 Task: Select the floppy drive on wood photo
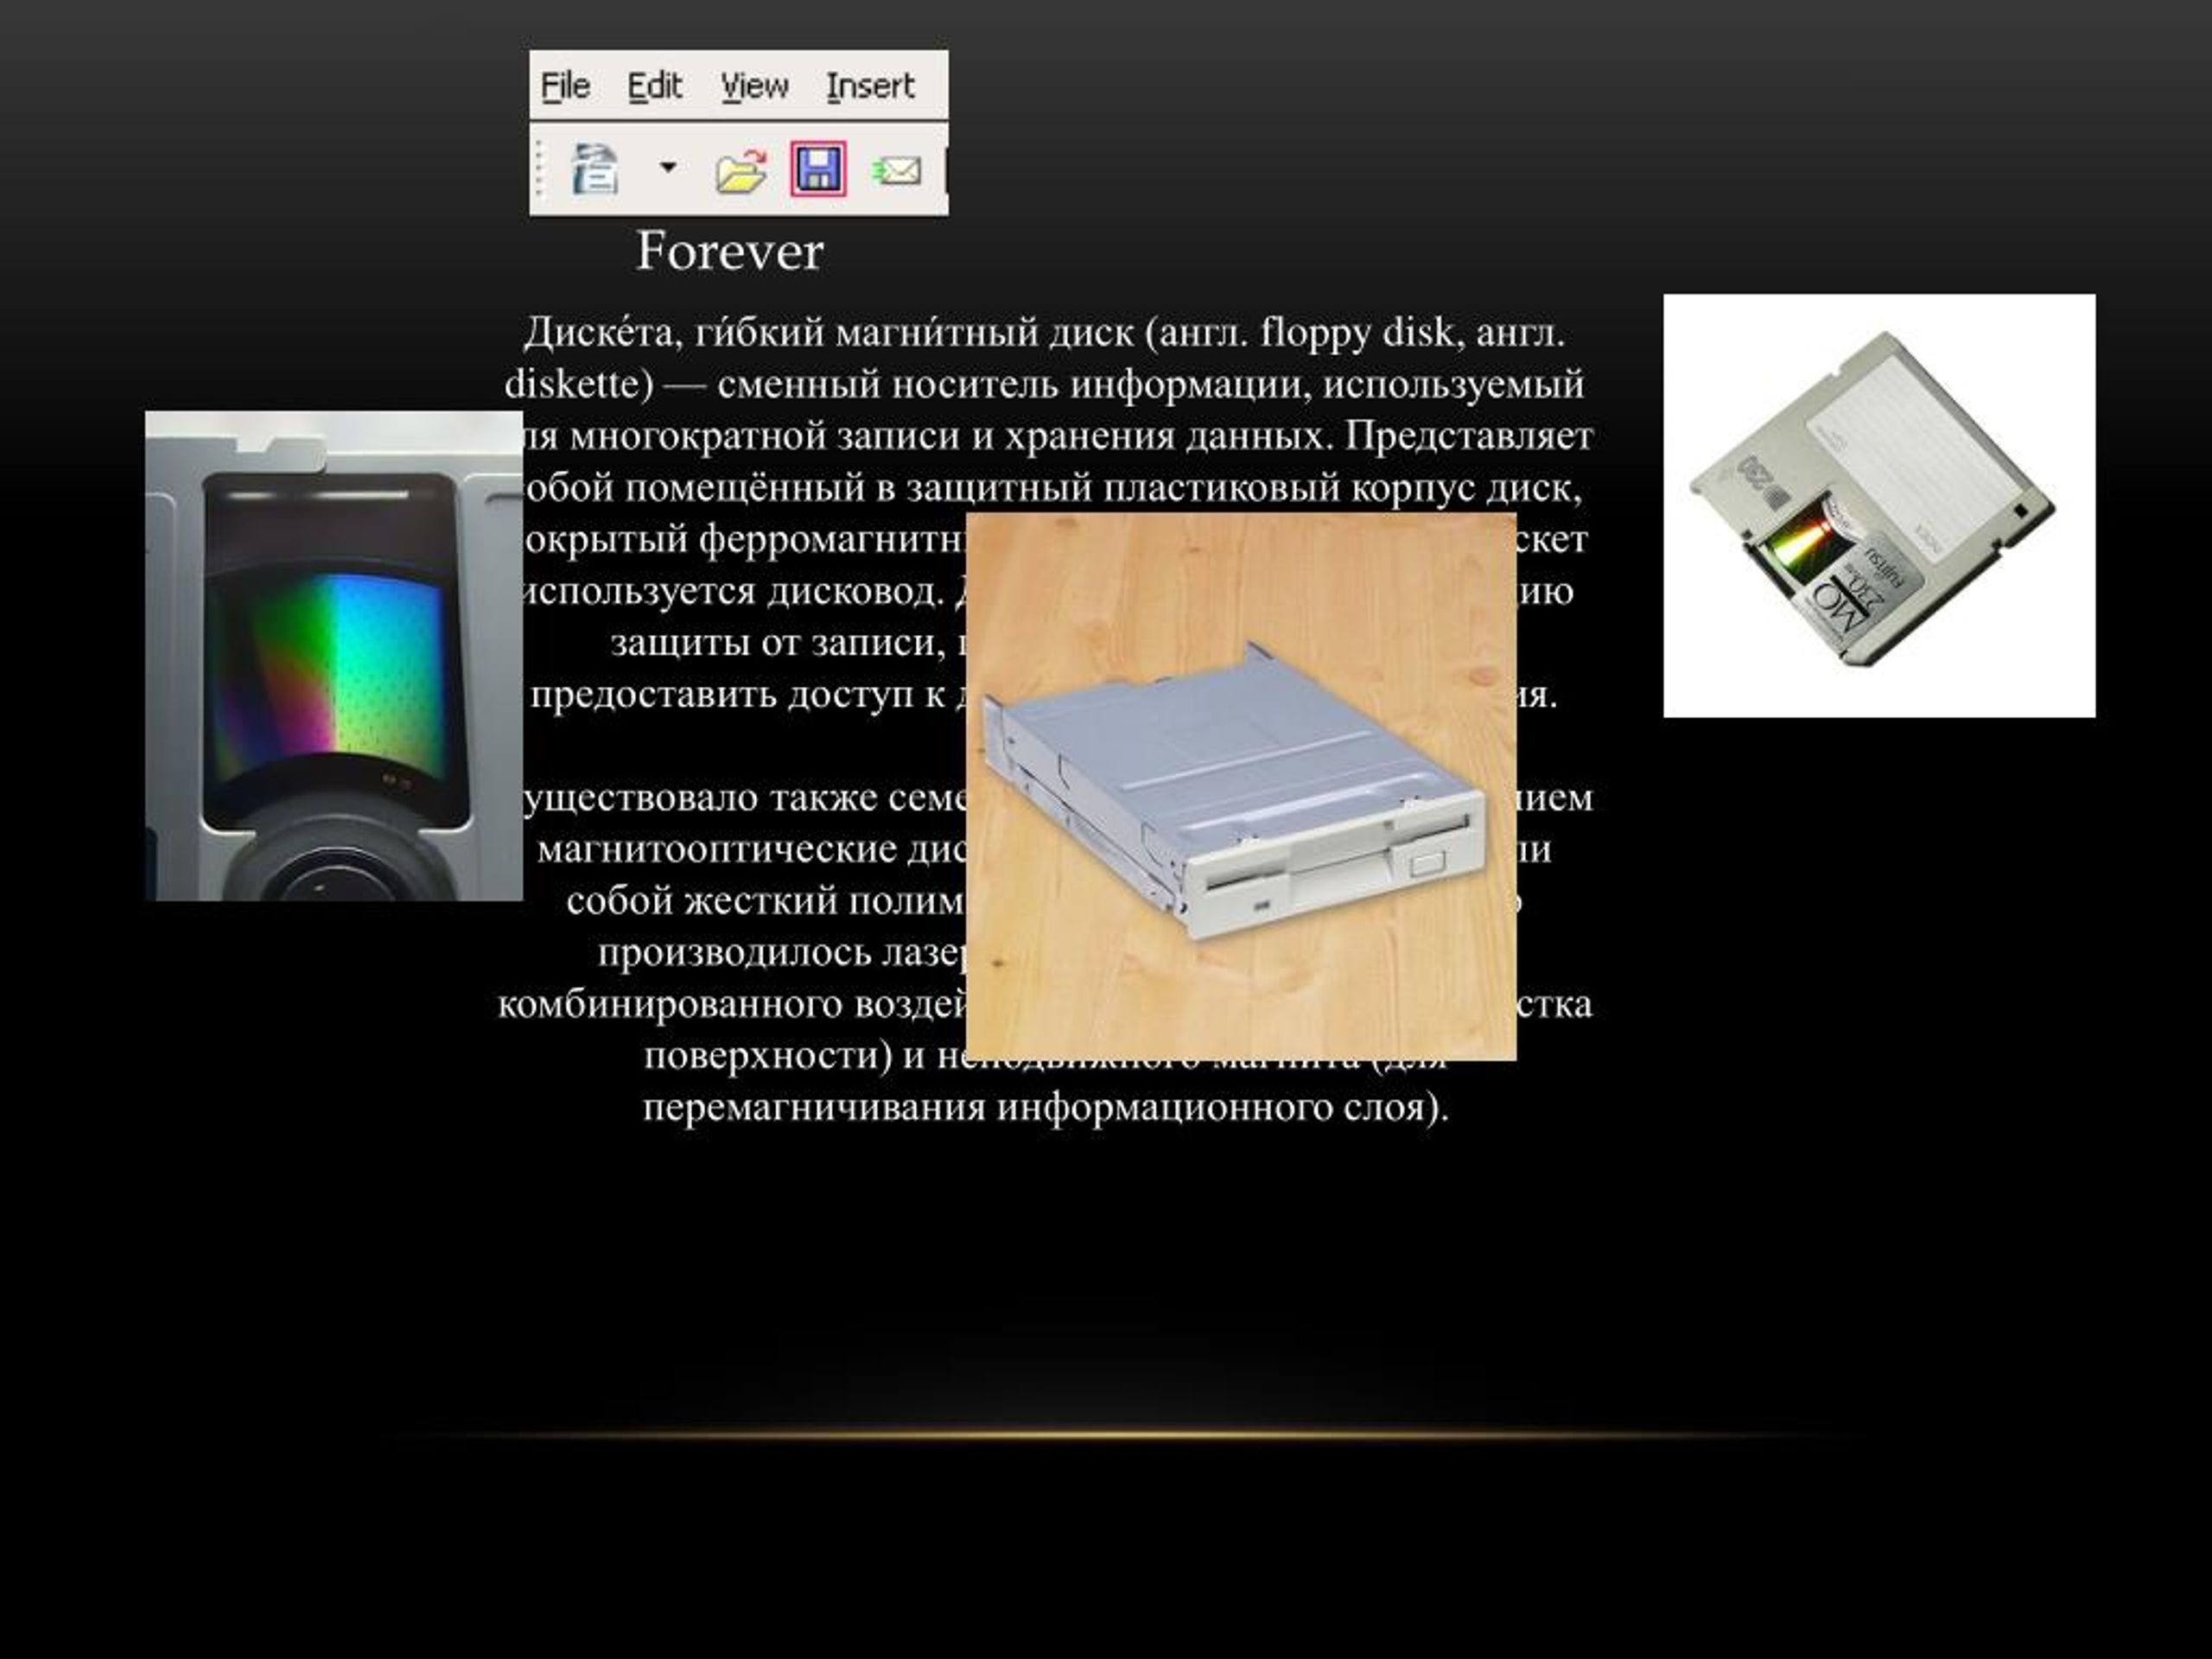(x=1241, y=787)
